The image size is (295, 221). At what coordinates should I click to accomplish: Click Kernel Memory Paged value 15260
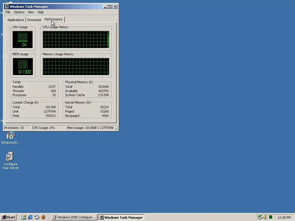point(104,111)
